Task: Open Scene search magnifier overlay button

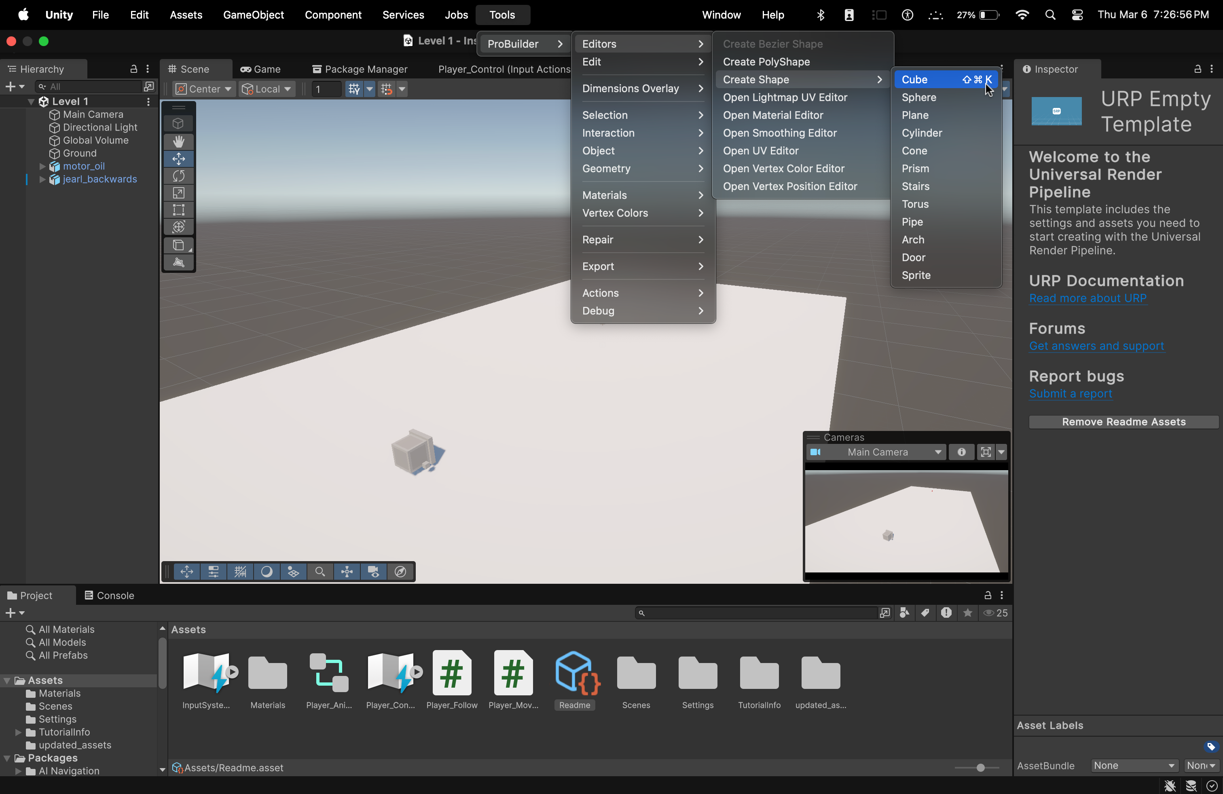Action: coord(320,572)
